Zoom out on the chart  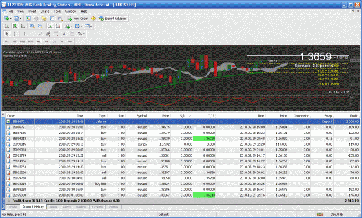40,26
